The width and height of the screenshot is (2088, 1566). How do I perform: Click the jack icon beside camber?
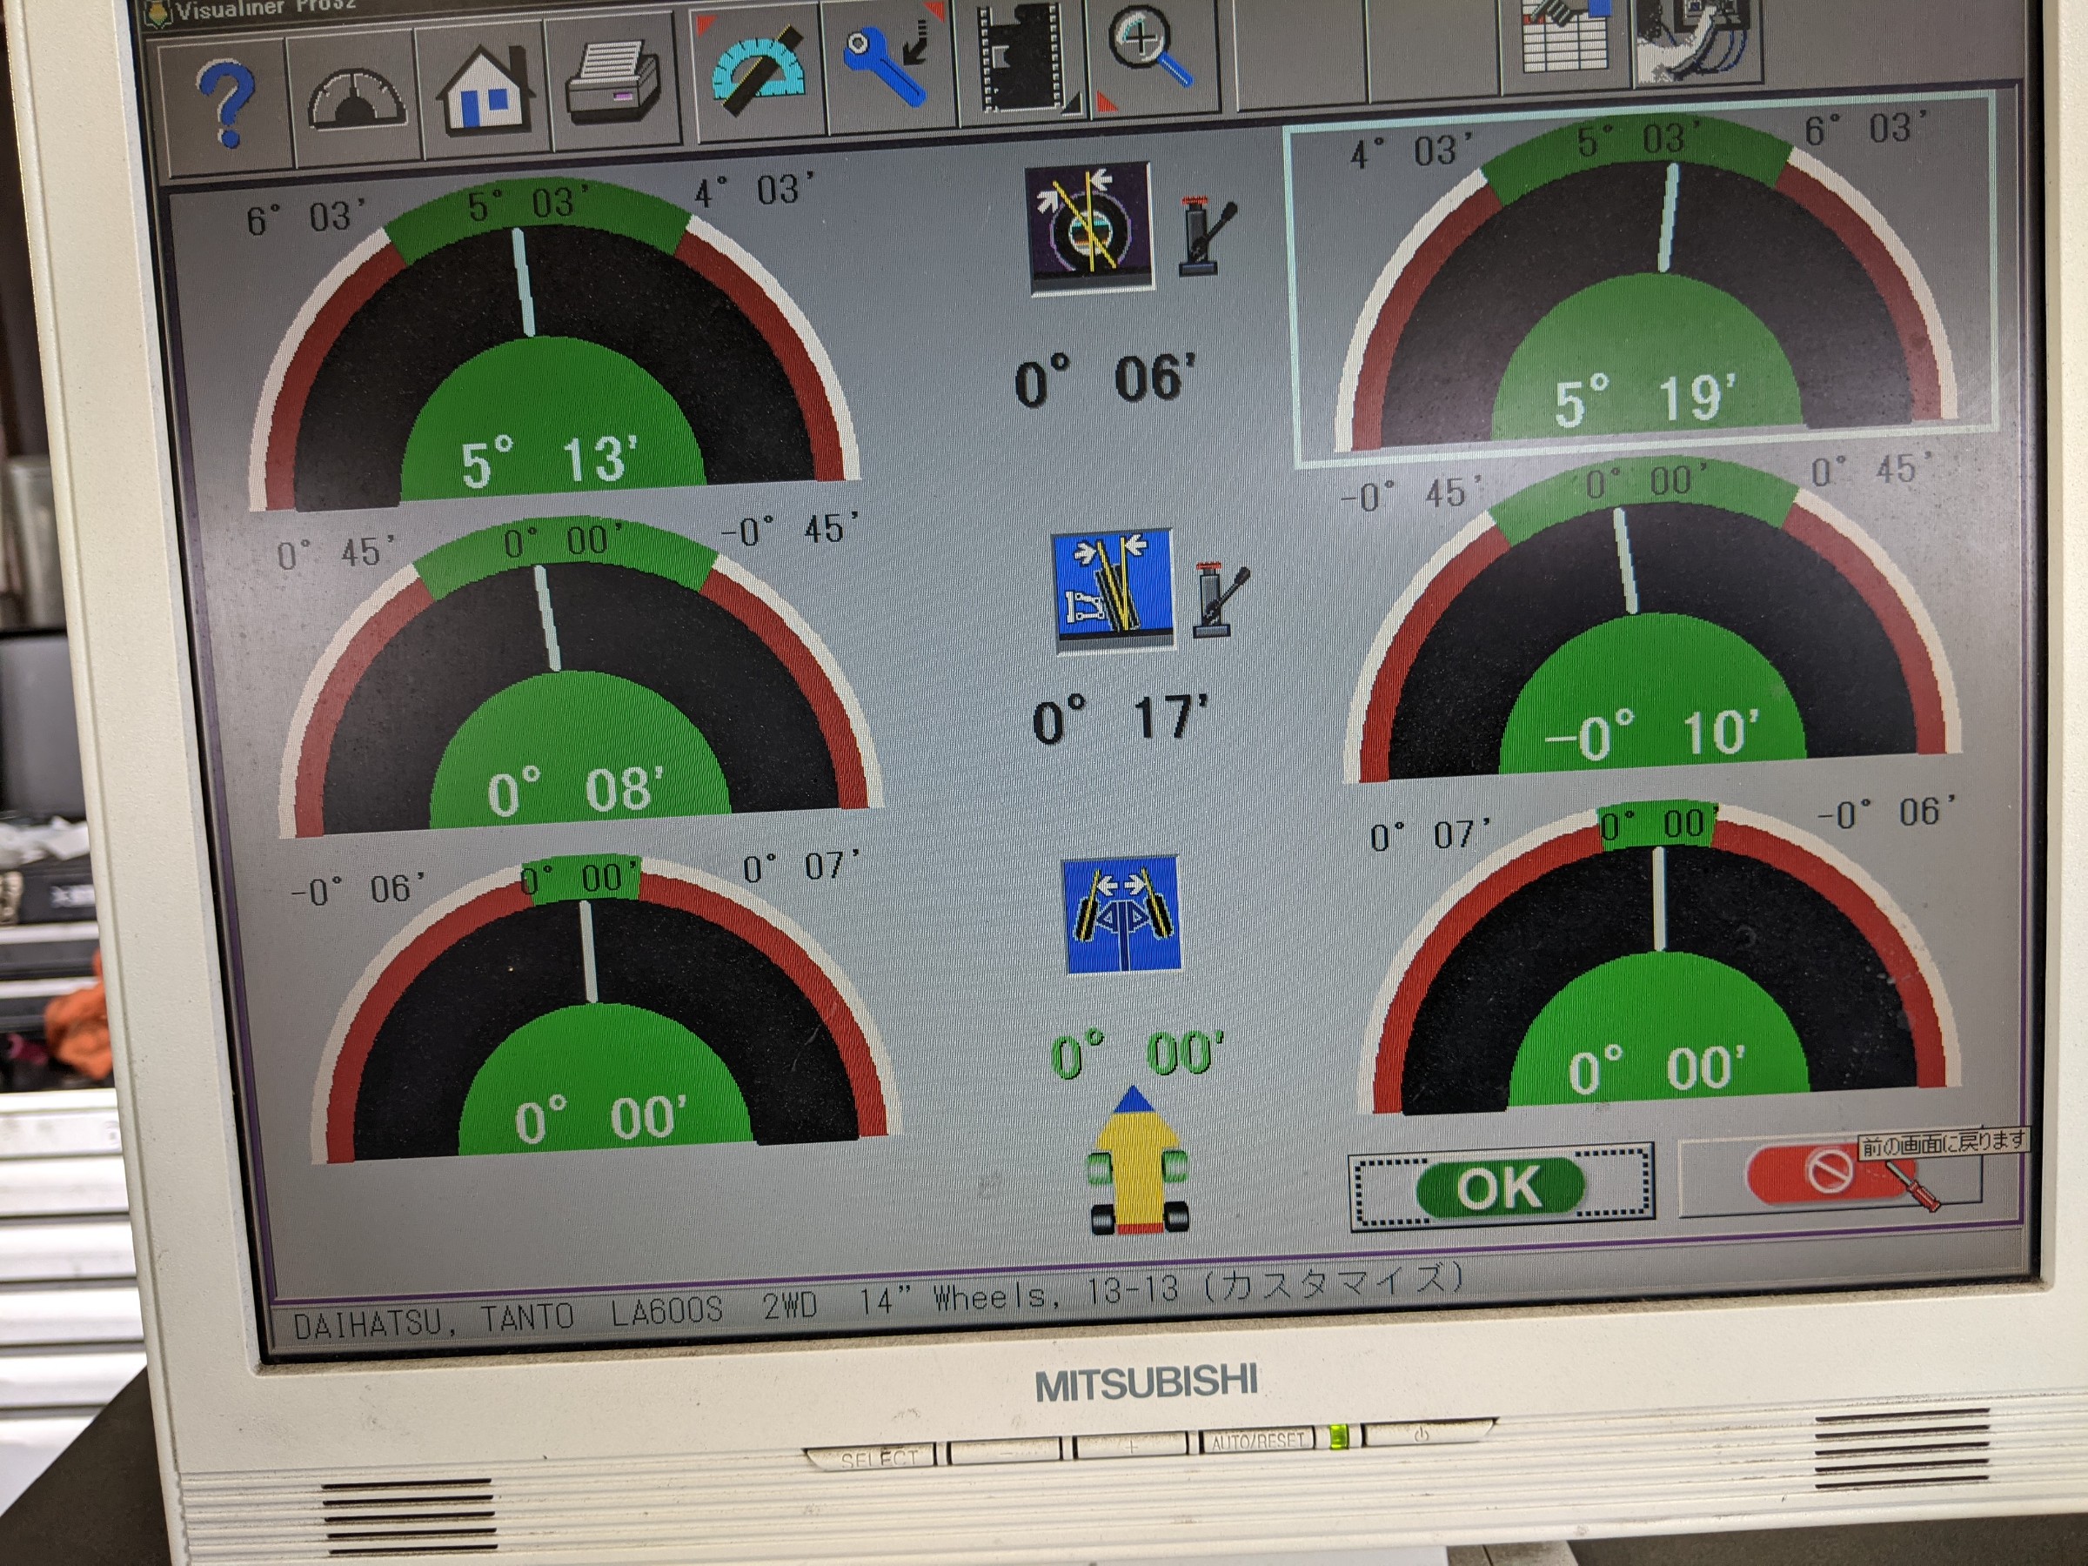click(x=1220, y=600)
